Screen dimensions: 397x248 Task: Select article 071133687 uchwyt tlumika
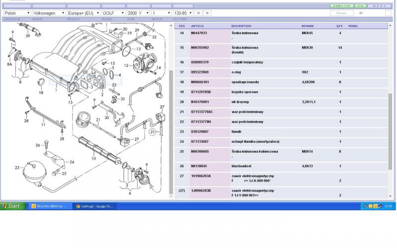coord(200,142)
